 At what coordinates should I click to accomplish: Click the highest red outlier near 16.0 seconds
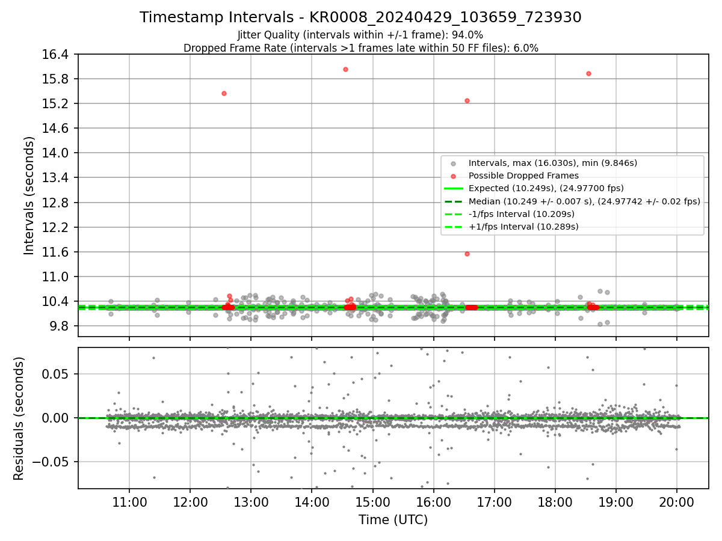coord(345,69)
